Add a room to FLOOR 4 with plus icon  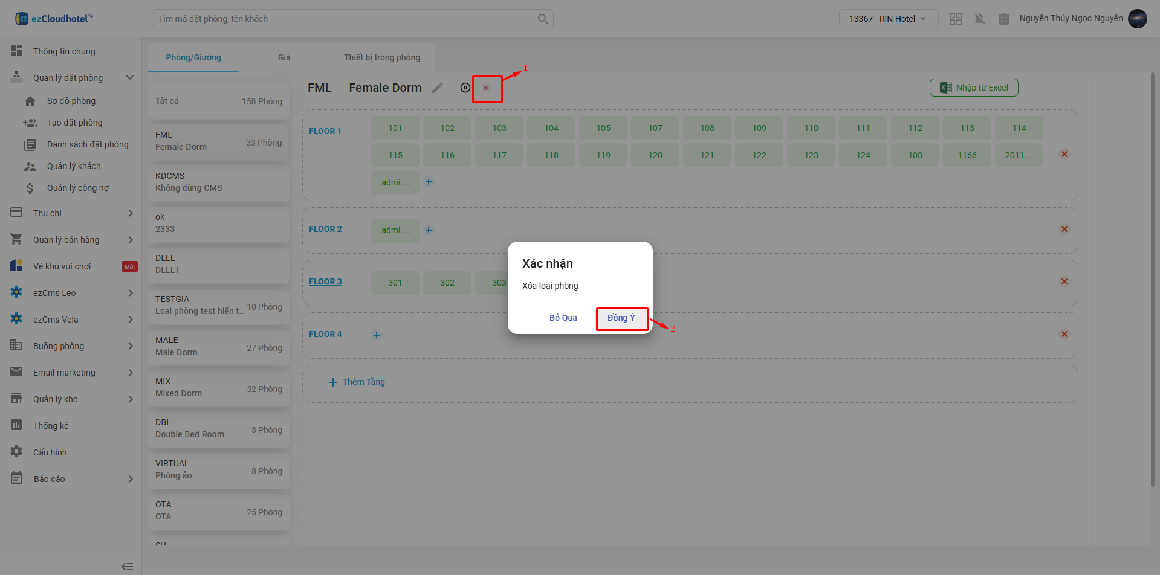[x=377, y=335]
